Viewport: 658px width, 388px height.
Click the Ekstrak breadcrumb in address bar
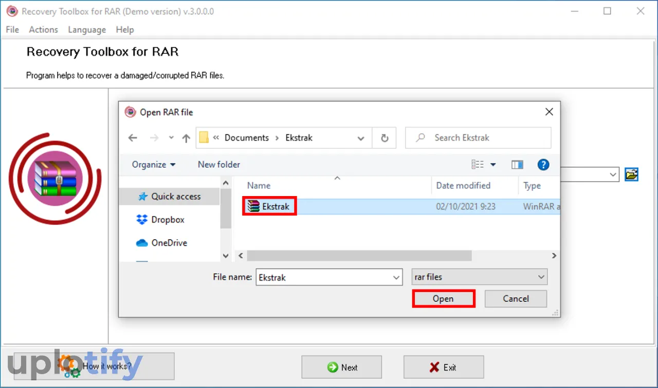[x=299, y=138]
